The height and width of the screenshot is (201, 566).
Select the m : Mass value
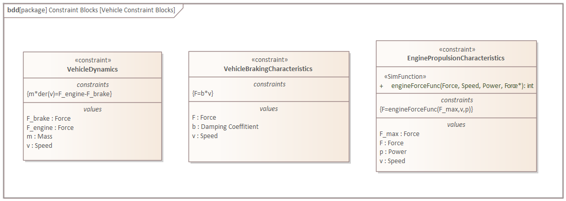[39, 137]
